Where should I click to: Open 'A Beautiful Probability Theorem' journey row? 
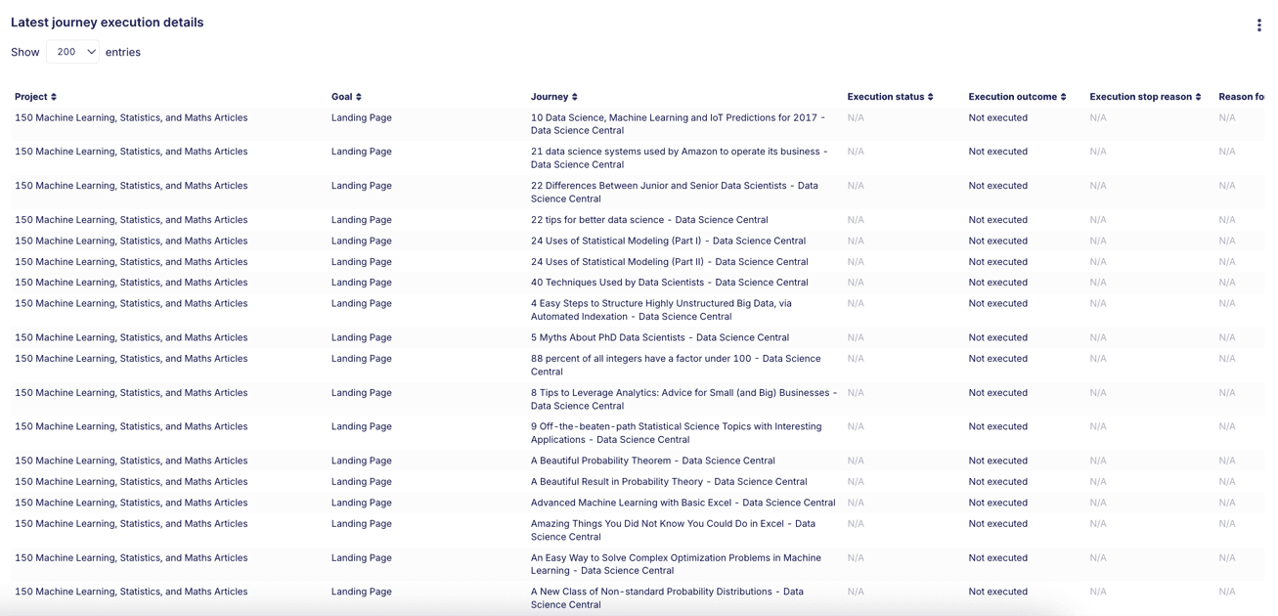tap(652, 461)
